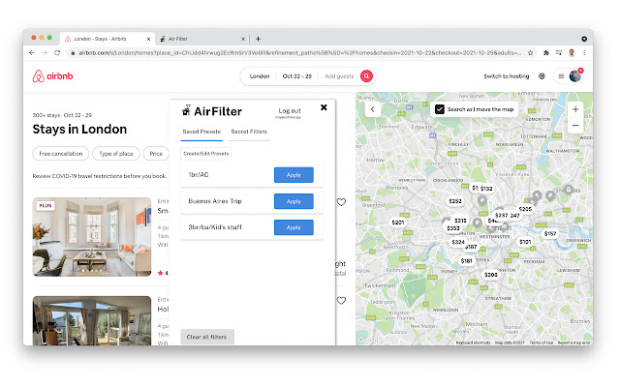Select the London Stays Airbnb browser tab
The width and height of the screenshot is (620, 387).
pyautogui.click(x=107, y=39)
